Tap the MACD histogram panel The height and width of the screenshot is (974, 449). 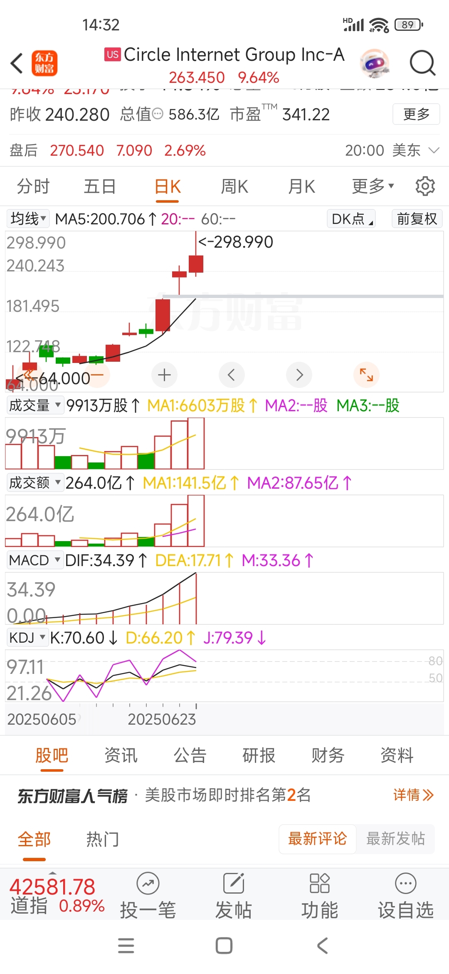pos(224,598)
